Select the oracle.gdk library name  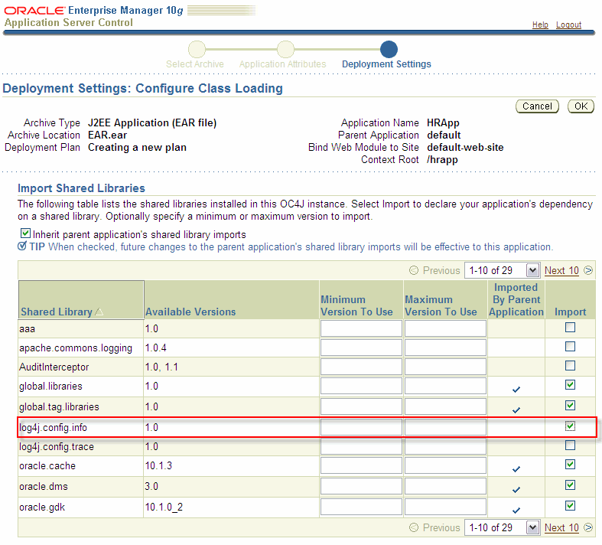(x=42, y=507)
